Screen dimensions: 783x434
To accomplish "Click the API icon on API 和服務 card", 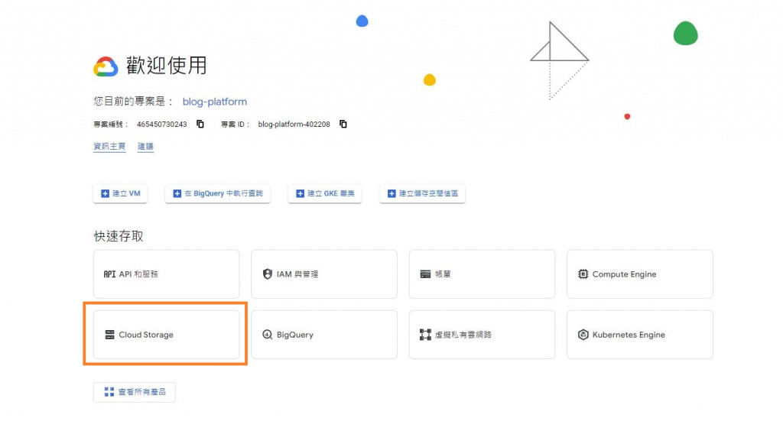I will pyautogui.click(x=109, y=274).
